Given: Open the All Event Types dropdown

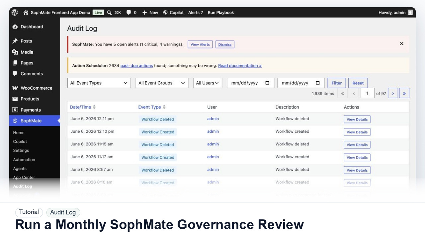Looking at the screenshot, I should 99,83.
